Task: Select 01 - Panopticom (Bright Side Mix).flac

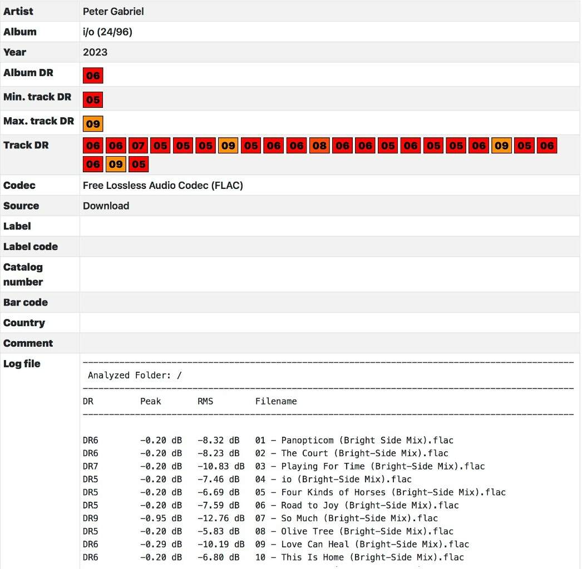Action: 354,441
